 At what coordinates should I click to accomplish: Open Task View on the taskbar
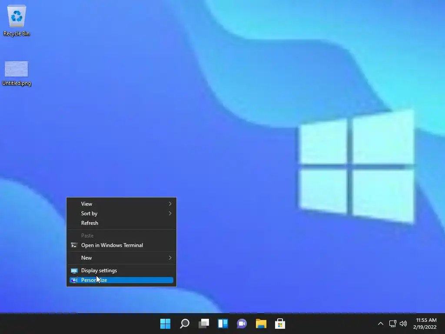204,324
